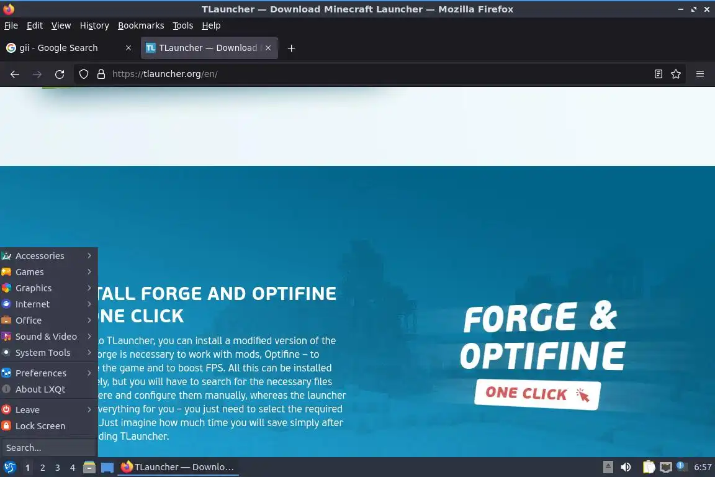Open the History menu

tap(94, 25)
